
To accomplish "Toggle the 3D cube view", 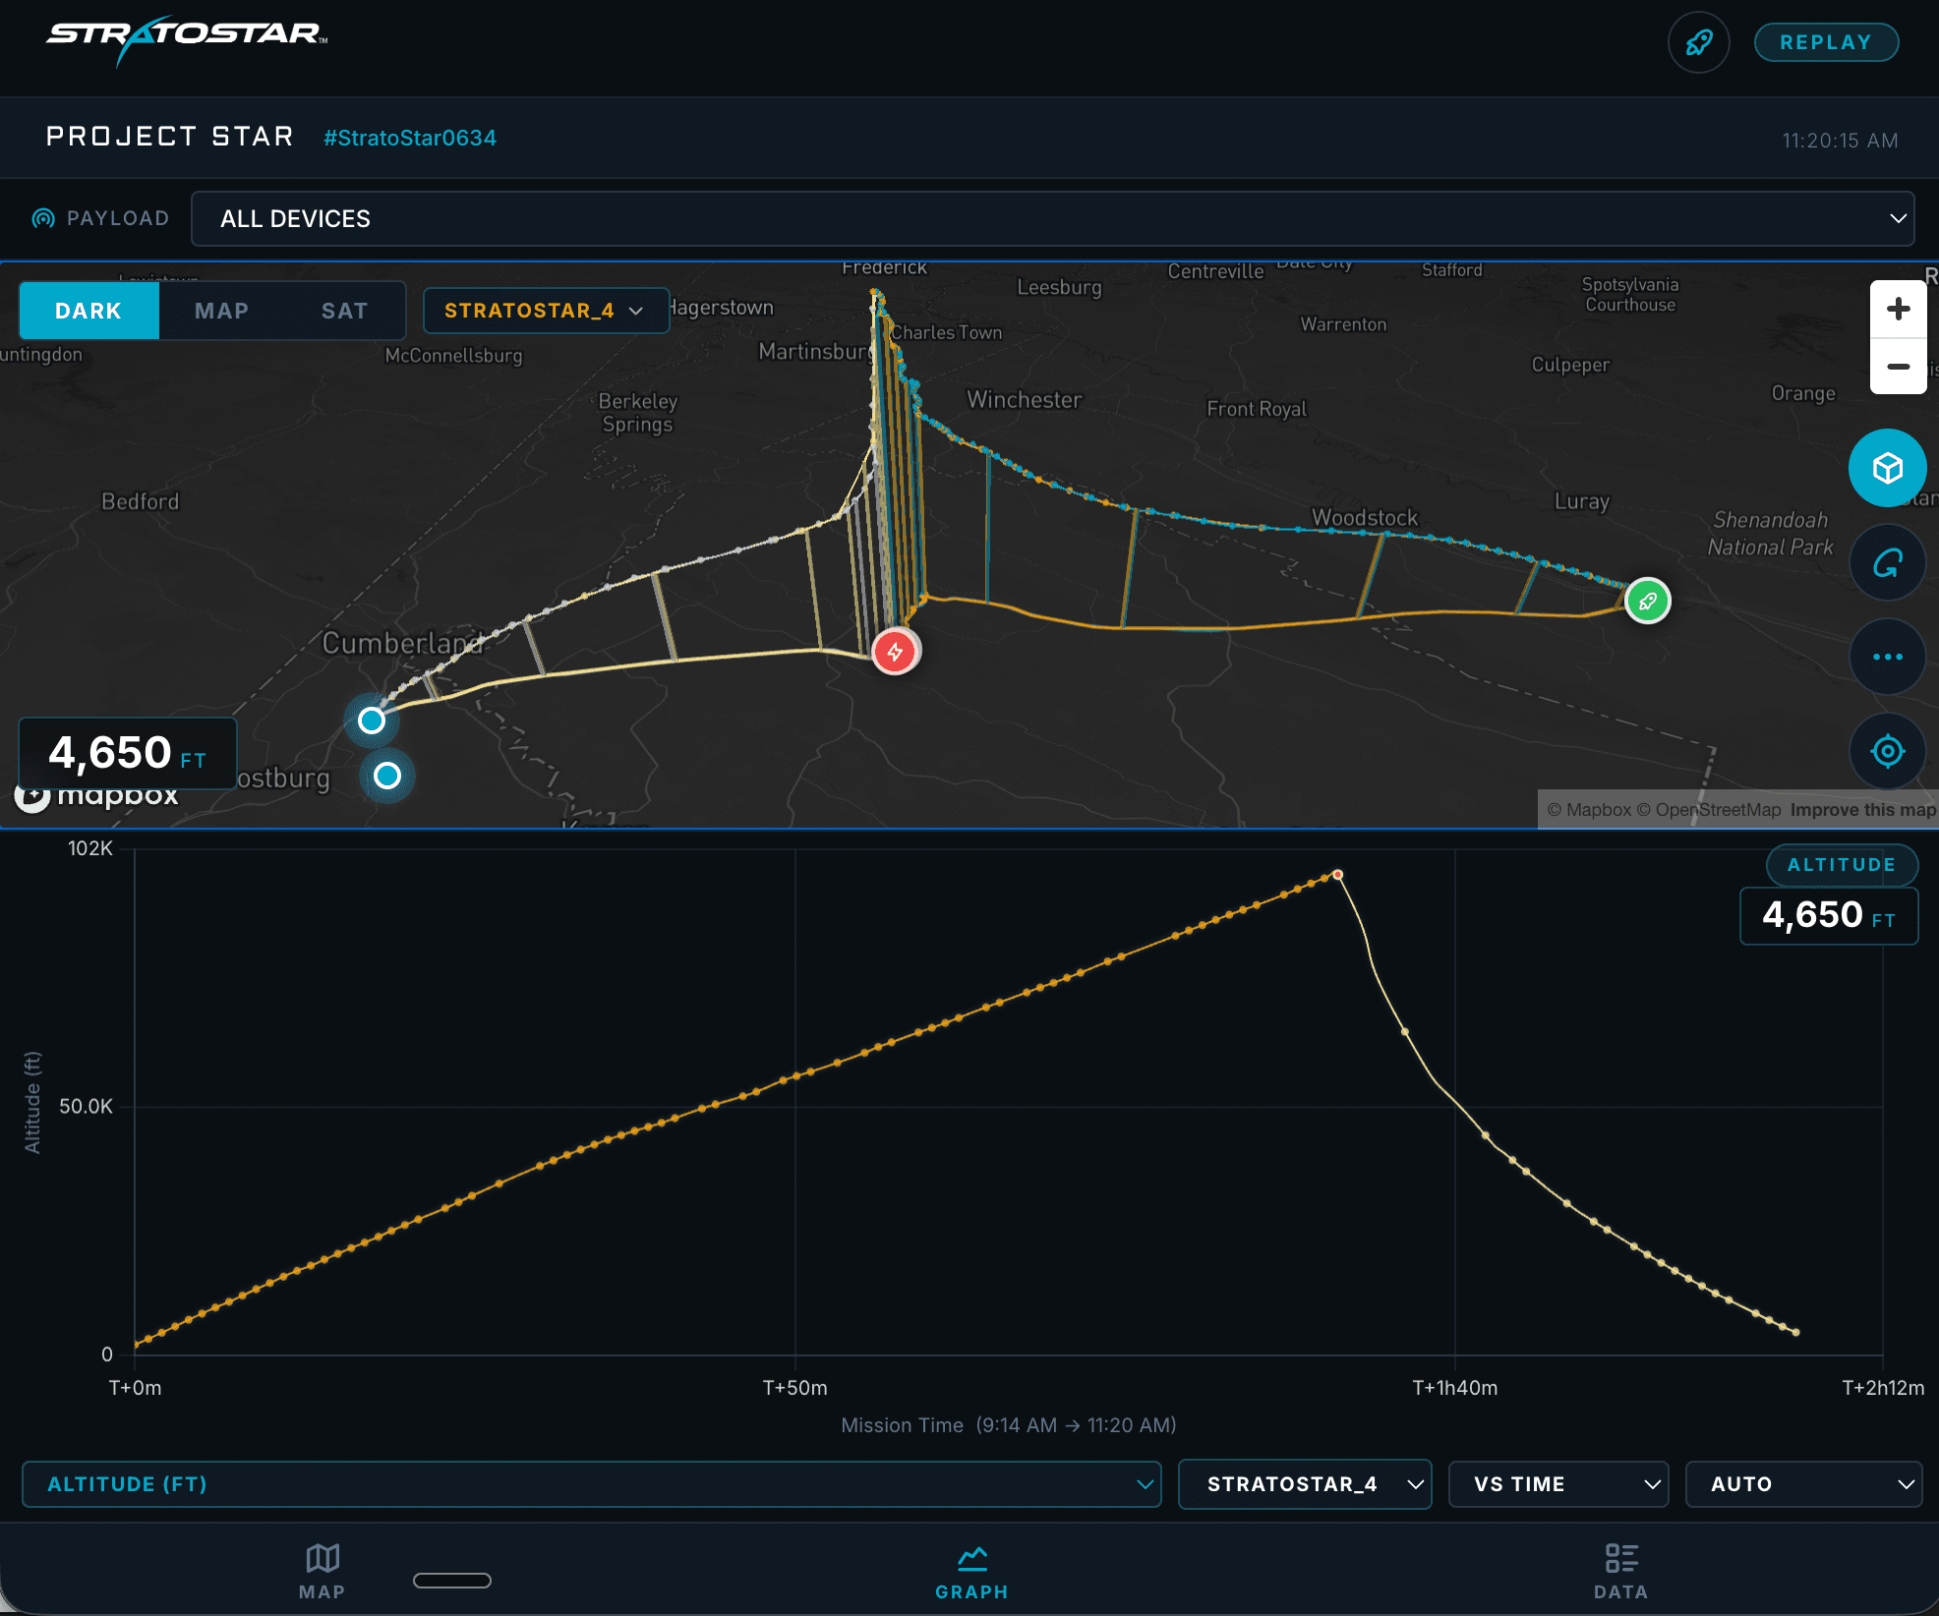I will tap(1887, 468).
